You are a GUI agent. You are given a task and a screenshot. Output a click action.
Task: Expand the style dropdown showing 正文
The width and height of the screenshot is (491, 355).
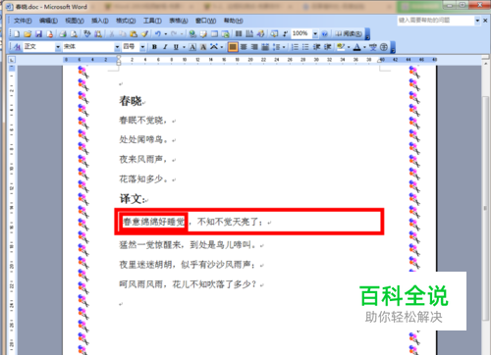[58, 47]
